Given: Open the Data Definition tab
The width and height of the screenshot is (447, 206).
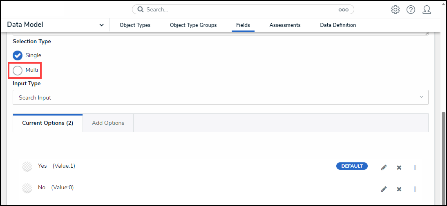Looking at the screenshot, I should (338, 25).
